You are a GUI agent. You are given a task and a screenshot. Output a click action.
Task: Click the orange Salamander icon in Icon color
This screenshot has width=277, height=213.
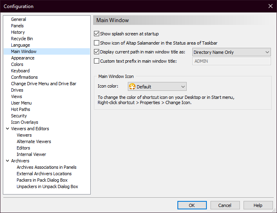[132, 86]
